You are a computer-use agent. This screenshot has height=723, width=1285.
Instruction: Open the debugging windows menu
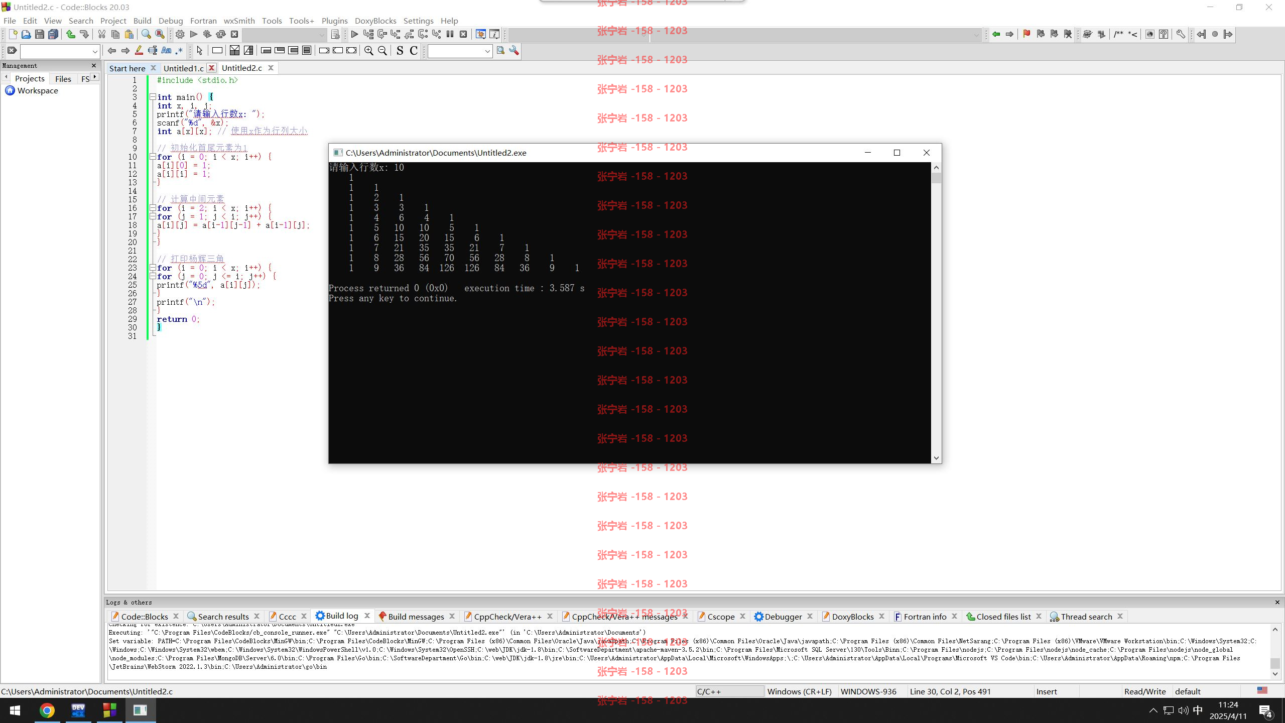[x=481, y=34]
